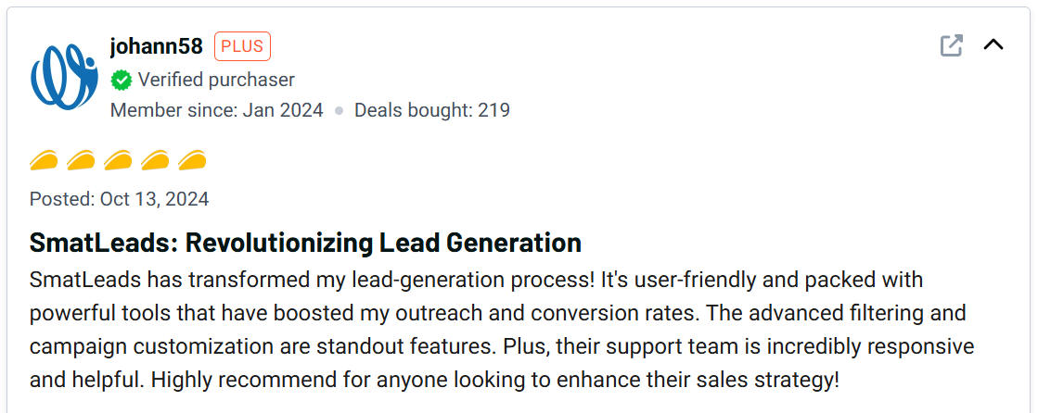
Task: Open review in new tab icon
Action: 951,45
